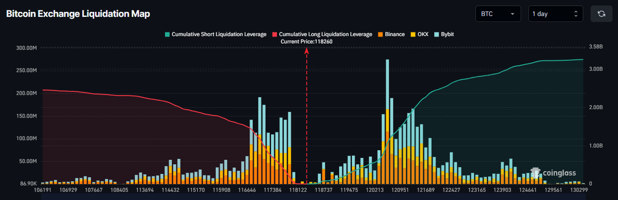The height and width of the screenshot is (200, 618).
Task: Open the 1 day timeframe selector
Action: pyautogui.click(x=556, y=14)
